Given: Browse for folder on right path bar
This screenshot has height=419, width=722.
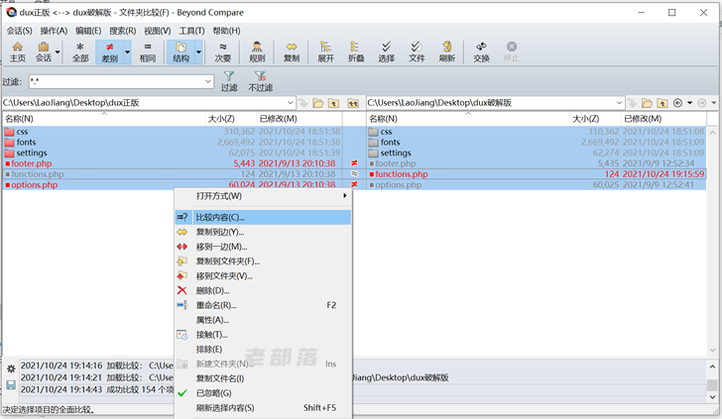Looking at the screenshot, I should click(x=647, y=103).
